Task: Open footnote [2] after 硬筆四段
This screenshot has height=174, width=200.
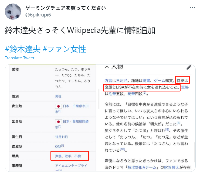Action: click(144, 93)
